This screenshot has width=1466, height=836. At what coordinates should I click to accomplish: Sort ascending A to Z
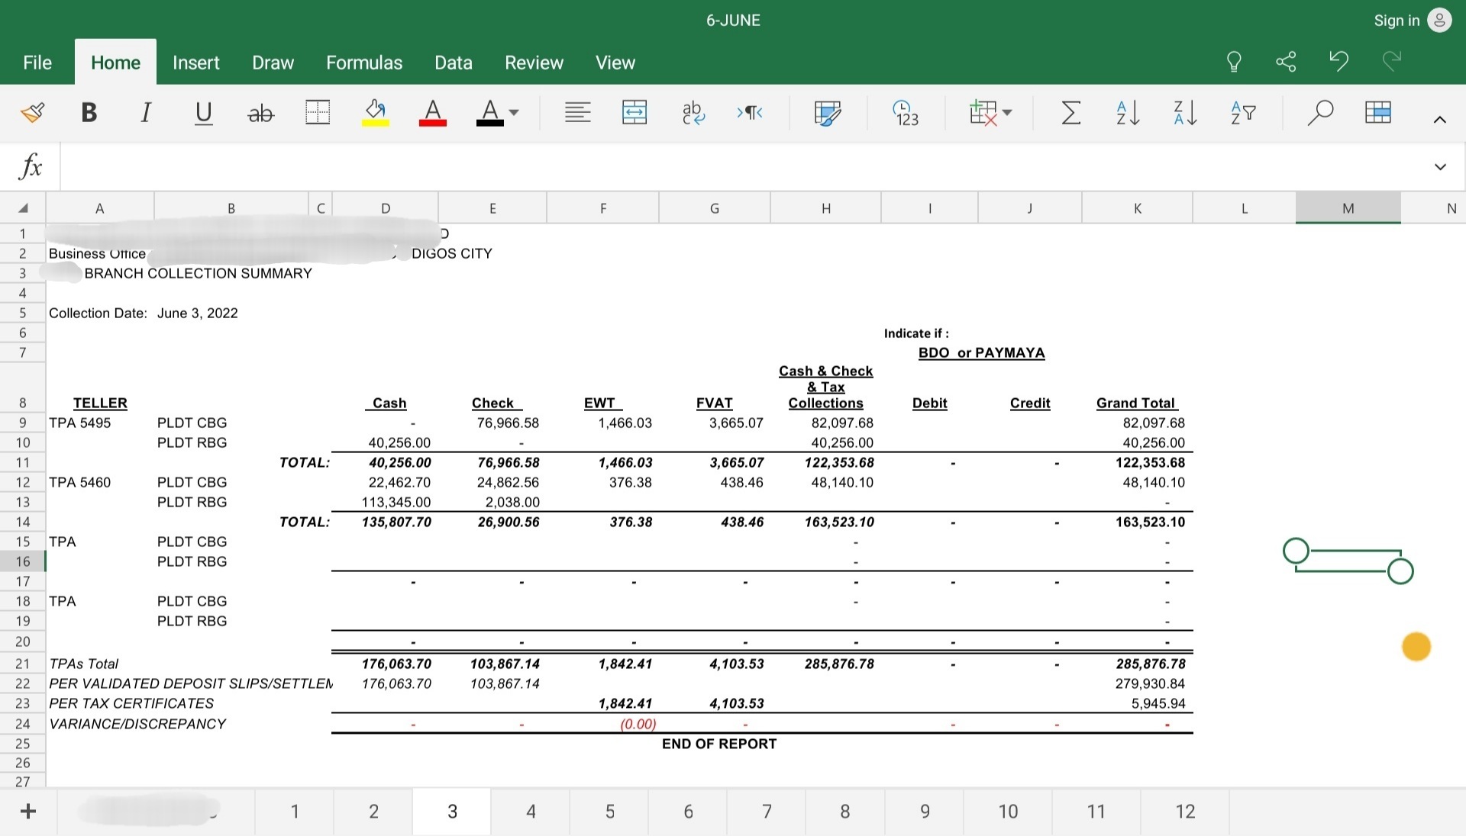1127,113
